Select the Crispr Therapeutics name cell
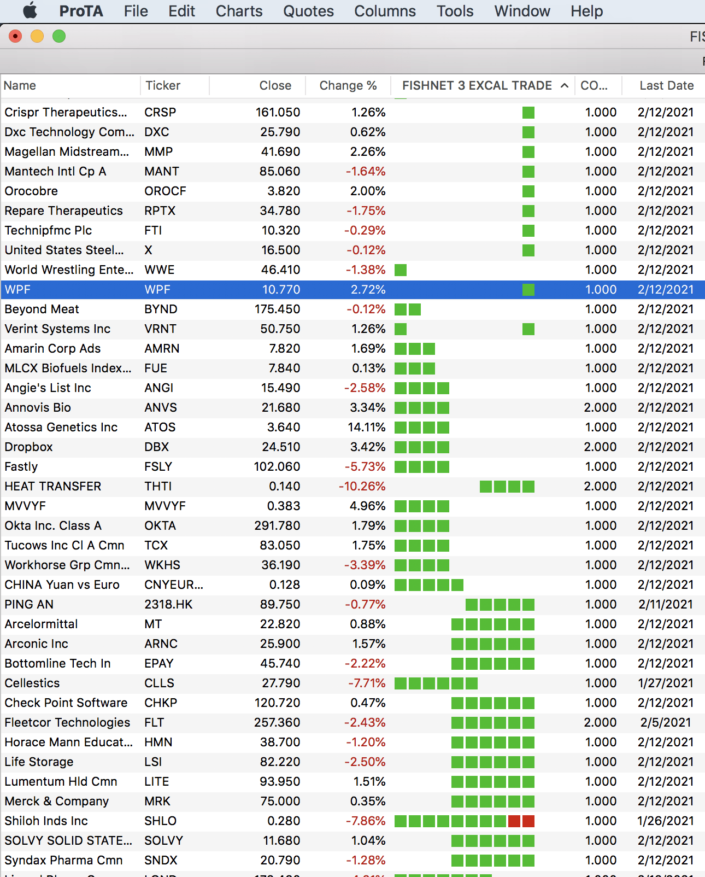This screenshot has width=705, height=877. pos(66,112)
